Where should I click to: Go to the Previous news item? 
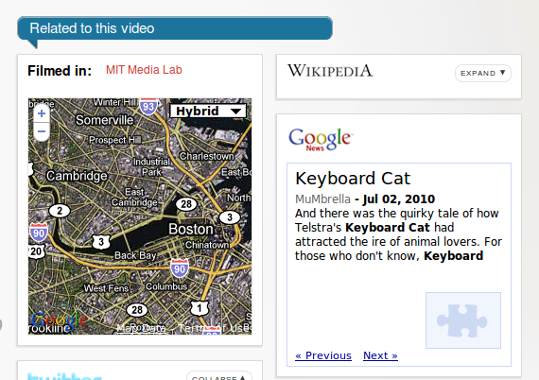323,355
